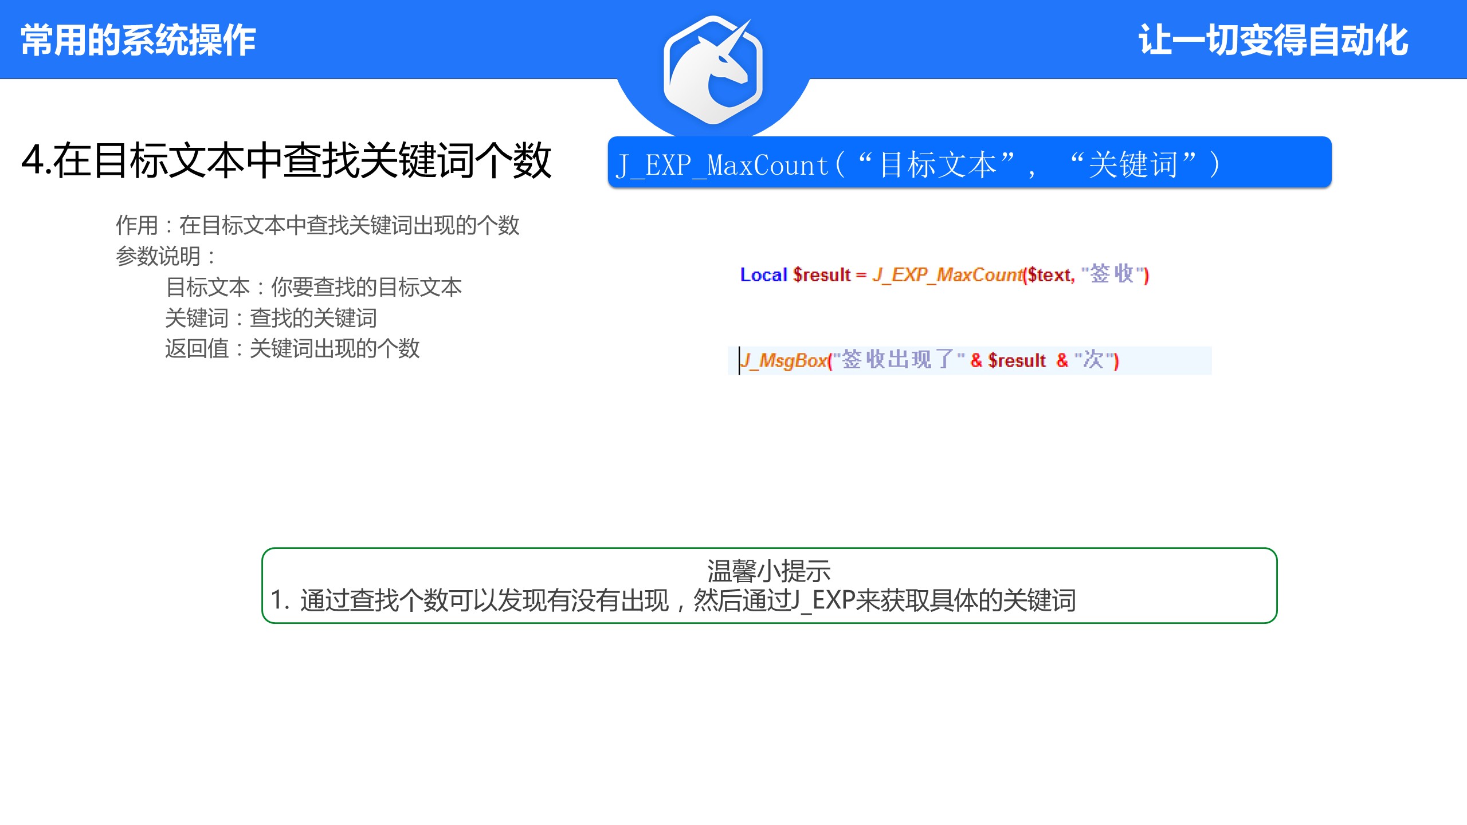
Task: Click the blue J_EXP_MaxCount syntax box
Action: point(968,163)
